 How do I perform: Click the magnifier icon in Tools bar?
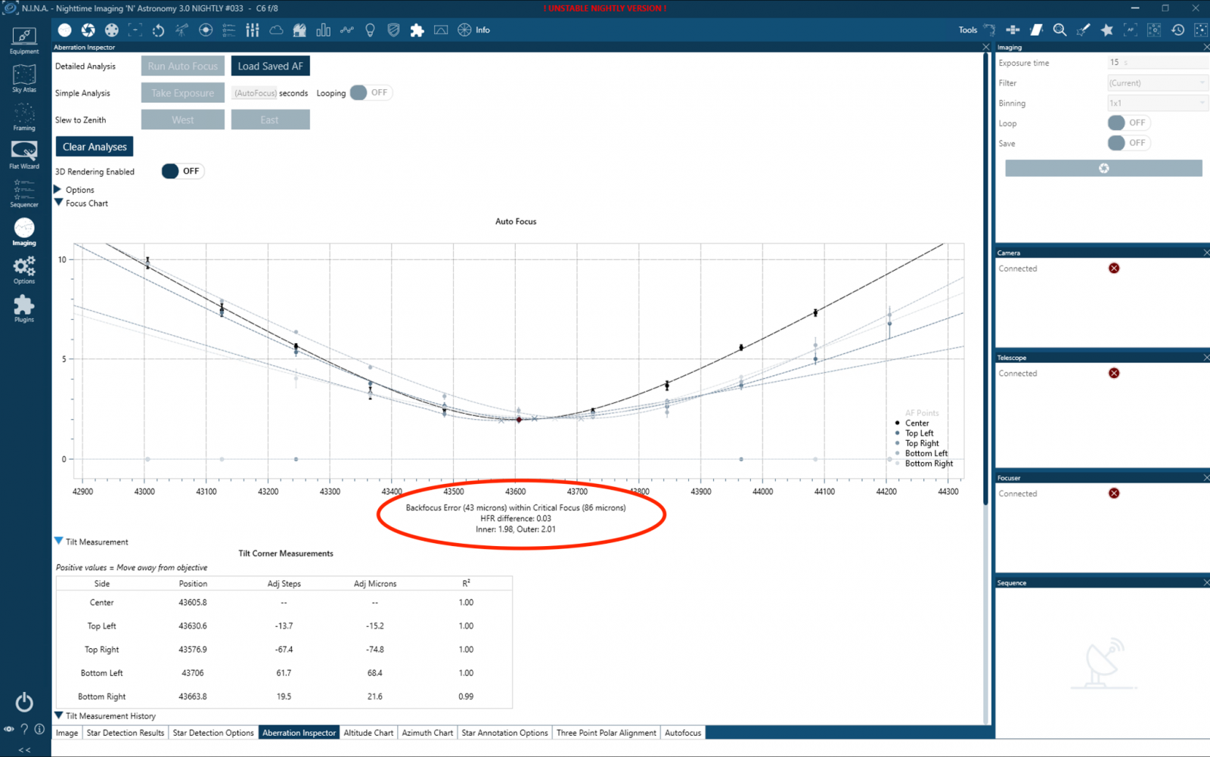click(x=1060, y=30)
